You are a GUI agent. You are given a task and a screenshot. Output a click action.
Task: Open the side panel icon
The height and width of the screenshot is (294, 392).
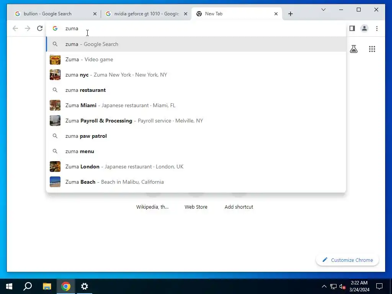352,28
